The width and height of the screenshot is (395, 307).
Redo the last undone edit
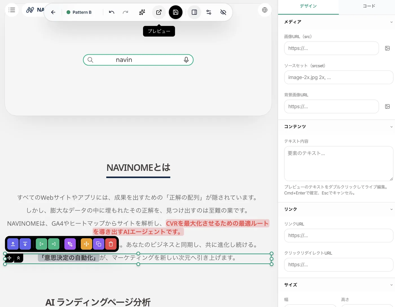point(126,12)
